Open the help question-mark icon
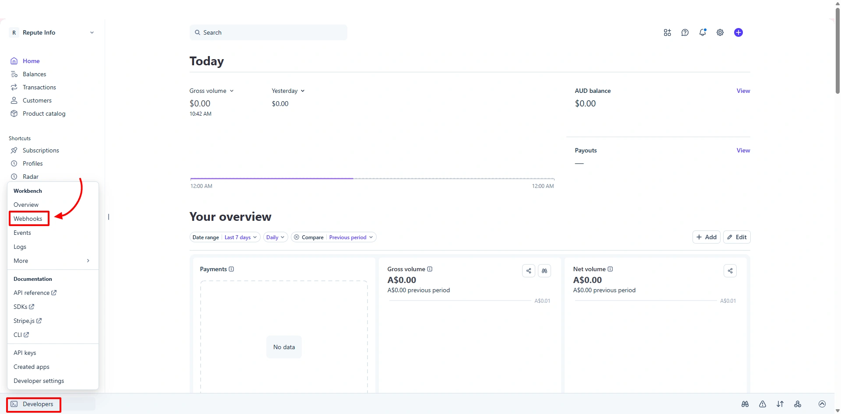Viewport: 841px width, 414px height. (685, 32)
